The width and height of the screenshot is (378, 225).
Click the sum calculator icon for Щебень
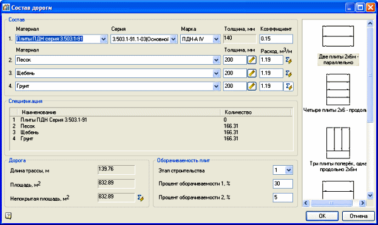[289, 73]
